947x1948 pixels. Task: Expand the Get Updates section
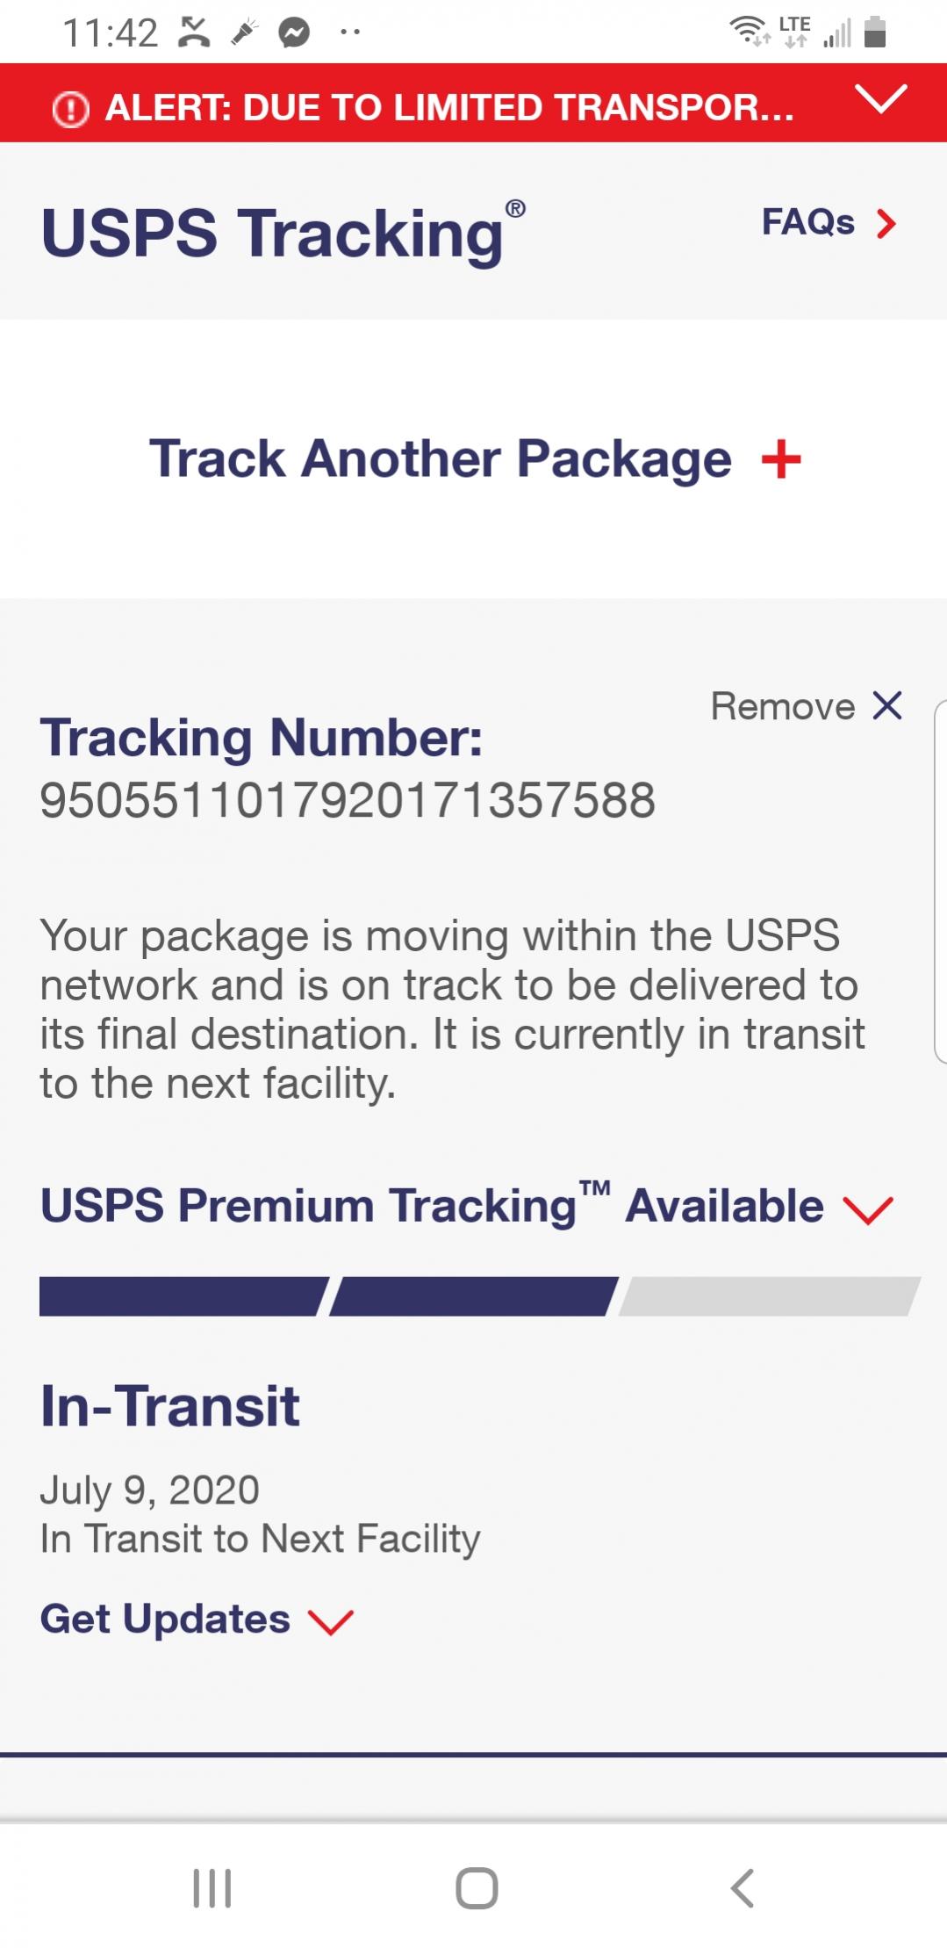[165, 1619]
